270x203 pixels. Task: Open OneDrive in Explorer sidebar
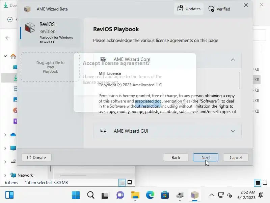[x=13, y=135]
